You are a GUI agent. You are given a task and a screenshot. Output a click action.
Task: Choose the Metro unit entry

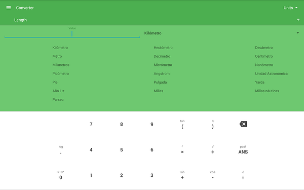(57, 56)
